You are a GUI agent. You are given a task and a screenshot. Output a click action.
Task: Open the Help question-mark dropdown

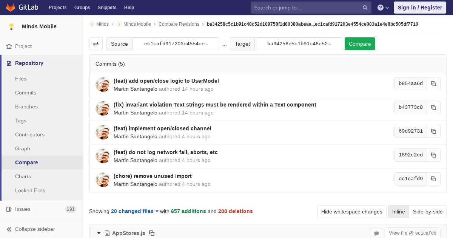click(x=383, y=8)
